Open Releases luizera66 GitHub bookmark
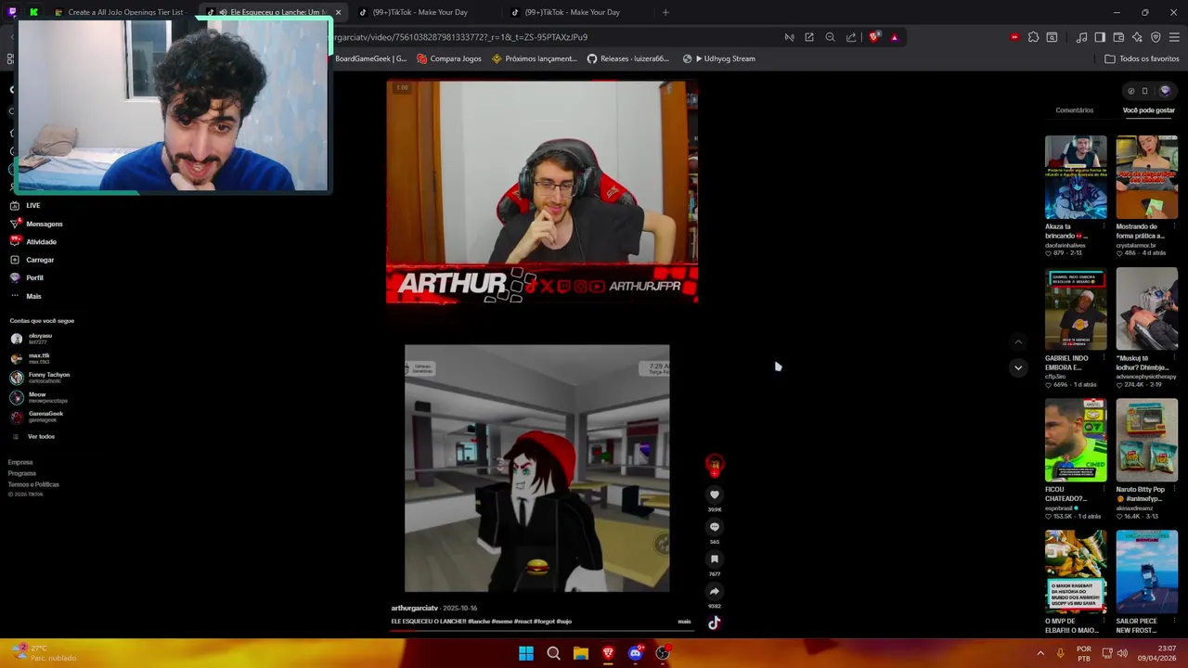The image size is (1188, 668). (627, 58)
